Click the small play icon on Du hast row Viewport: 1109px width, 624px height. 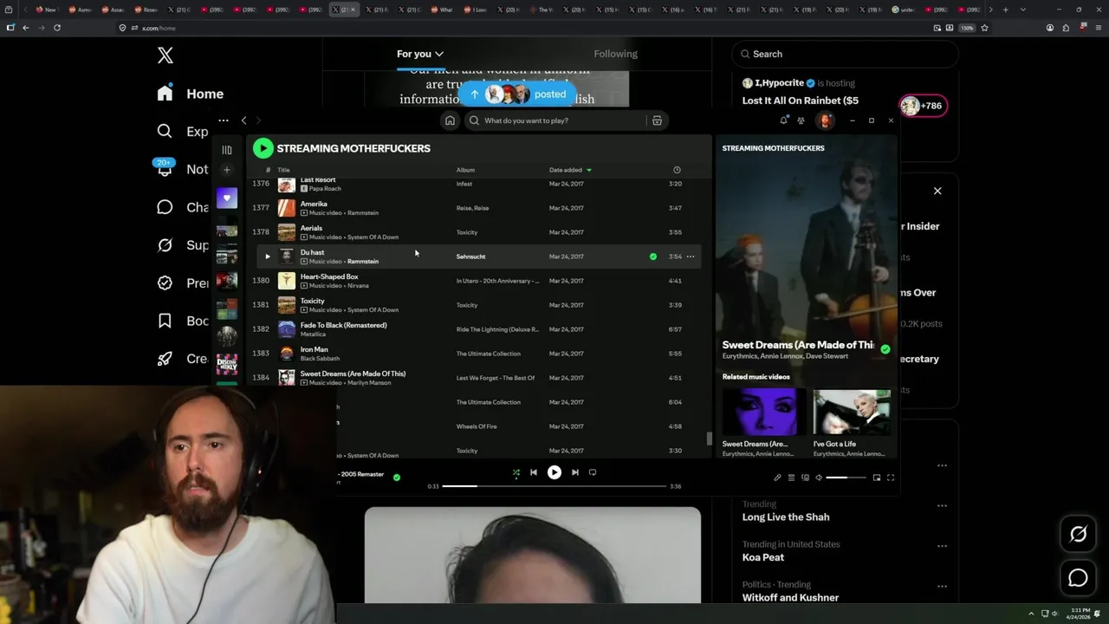pyautogui.click(x=267, y=257)
